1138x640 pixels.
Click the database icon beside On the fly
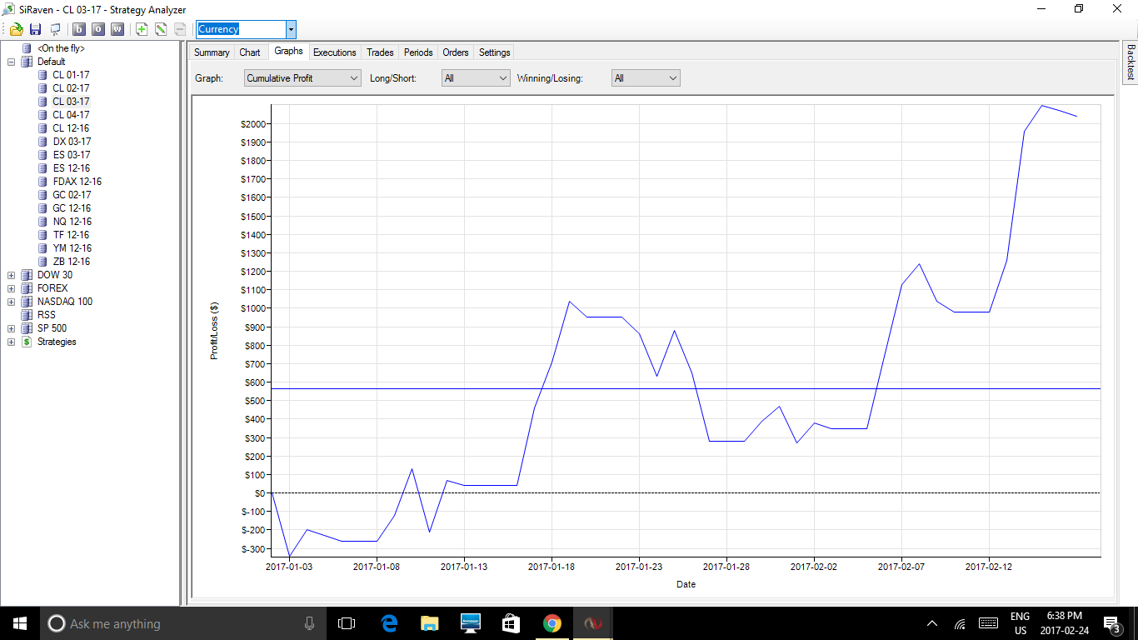pyautogui.click(x=27, y=48)
